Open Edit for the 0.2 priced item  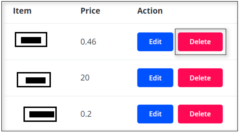pyautogui.click(x=155, y=114)
